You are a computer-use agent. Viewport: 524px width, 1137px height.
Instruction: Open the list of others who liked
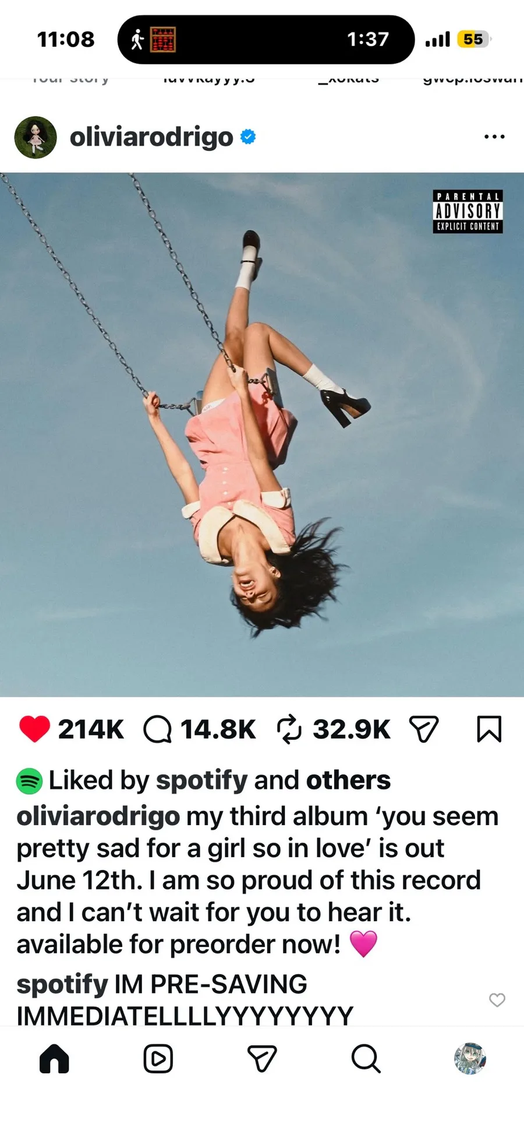[x=348, y=780]
